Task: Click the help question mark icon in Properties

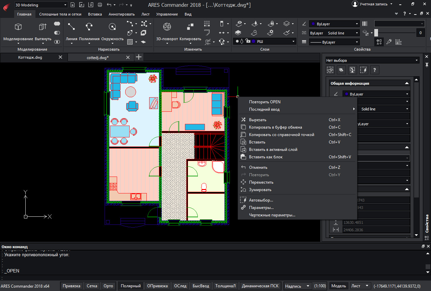Action: (375, 70)
